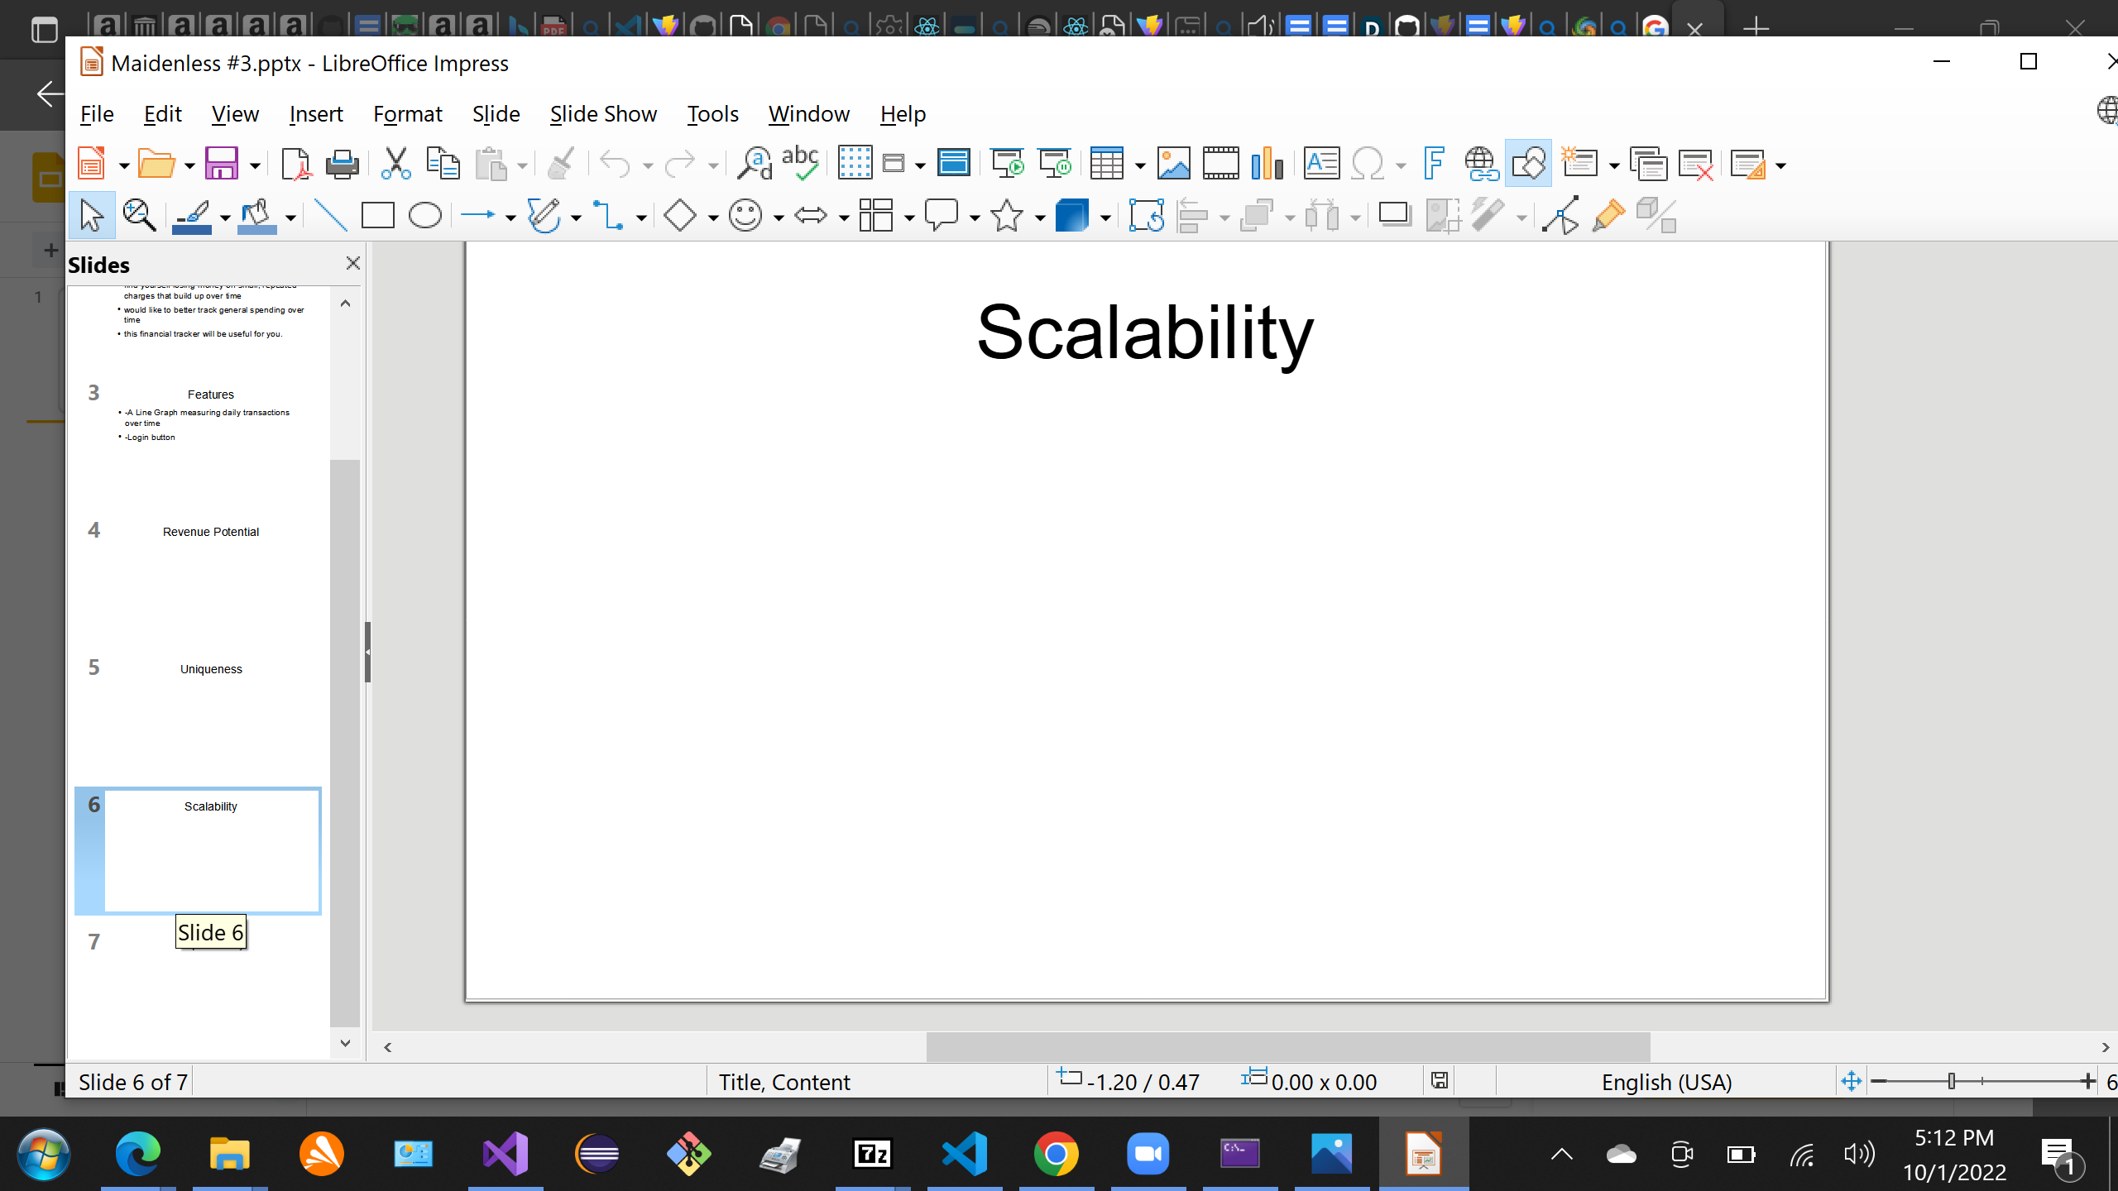Image resolution: width=2118 pixels, height=1191 pixels.
Task: Click the Insert Text Box icon
Action: tap(1321, 164)
